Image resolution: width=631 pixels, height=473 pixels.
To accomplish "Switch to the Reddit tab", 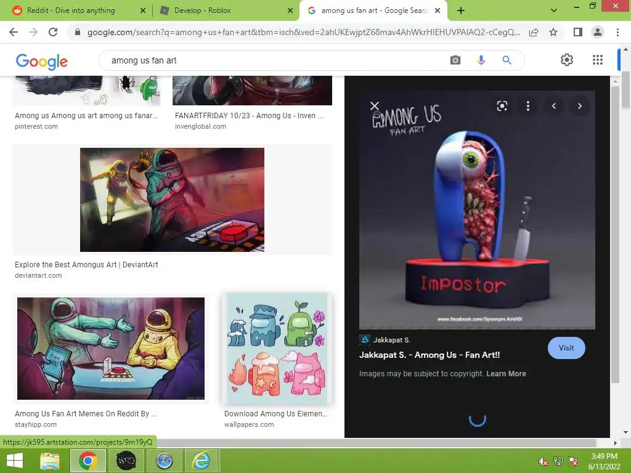I will (71, 10).
